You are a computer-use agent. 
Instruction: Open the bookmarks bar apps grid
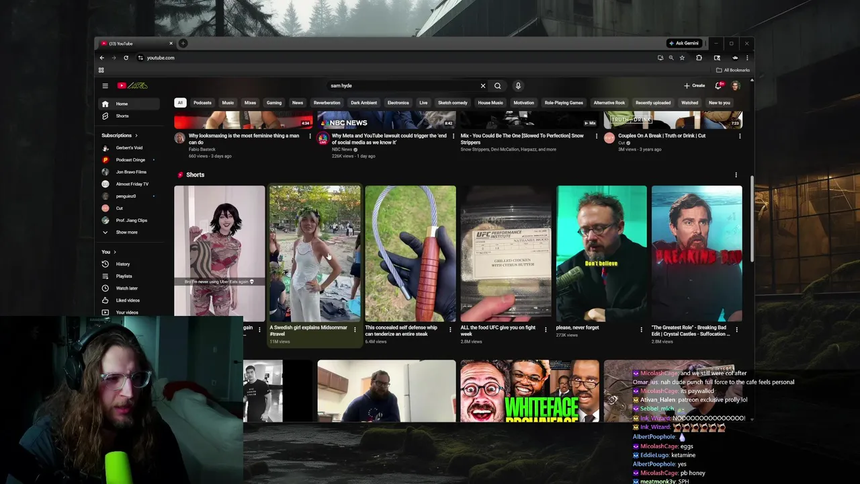pos(101,70)
